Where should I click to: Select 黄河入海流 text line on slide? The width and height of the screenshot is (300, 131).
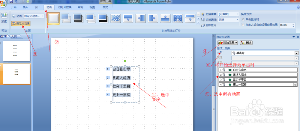tap(121, 78)
